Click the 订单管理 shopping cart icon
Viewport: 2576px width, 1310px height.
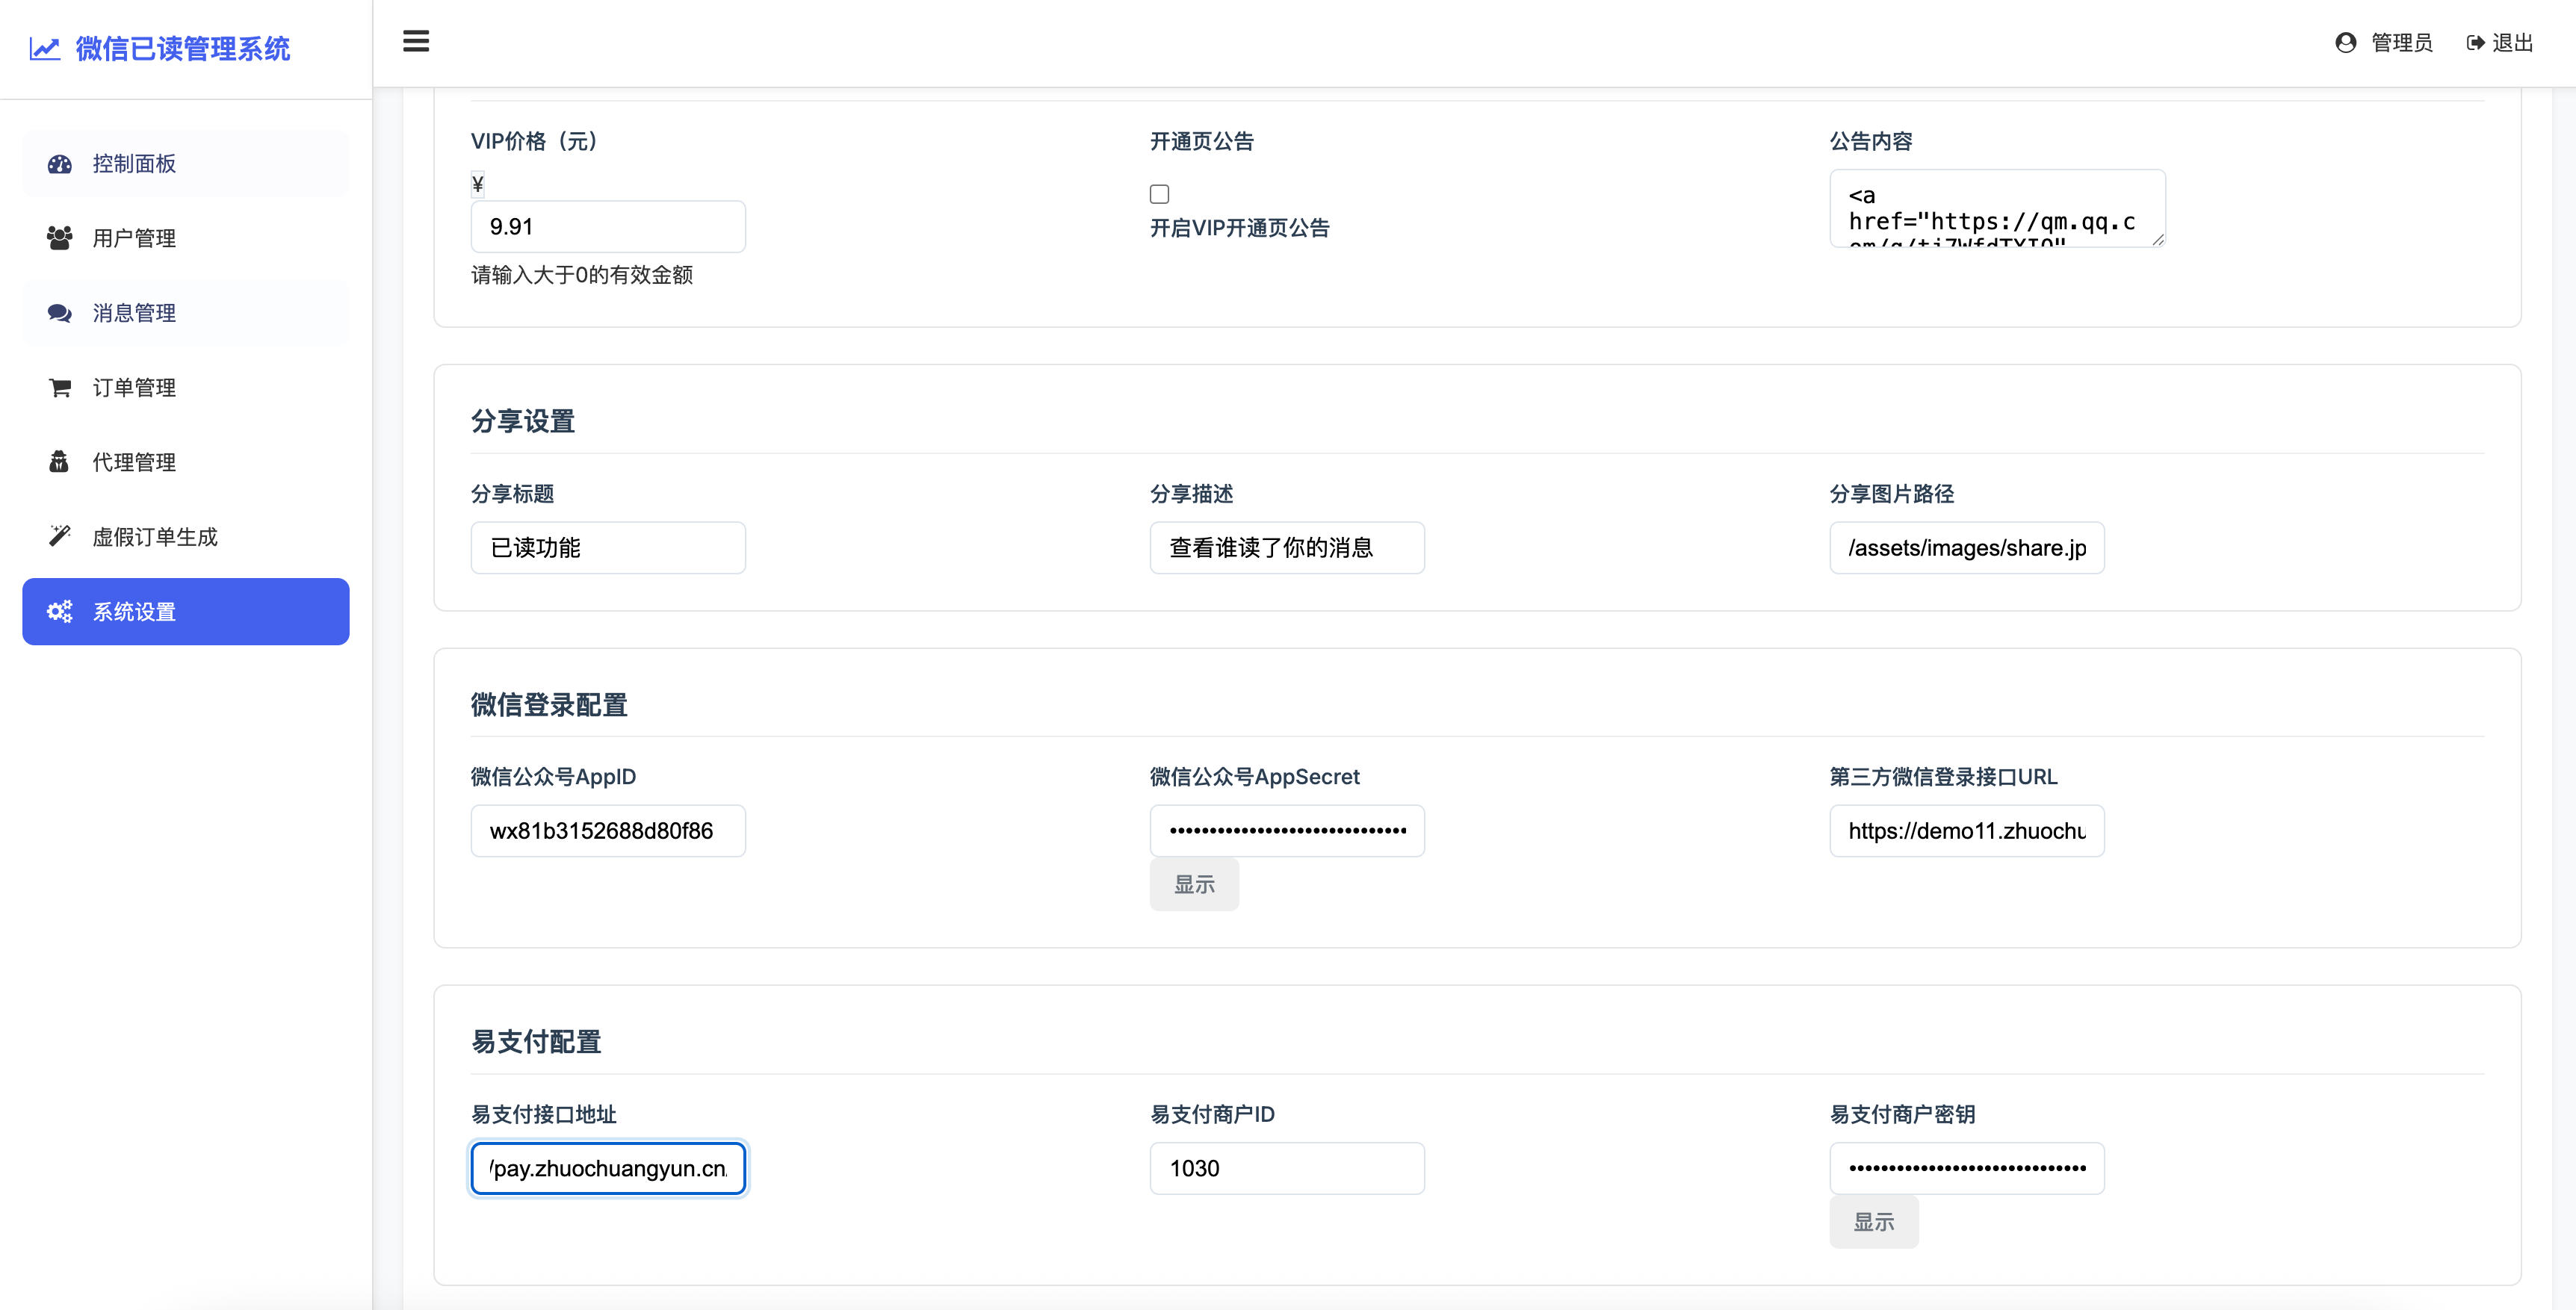pyautogui.click(x=60, y=388)
